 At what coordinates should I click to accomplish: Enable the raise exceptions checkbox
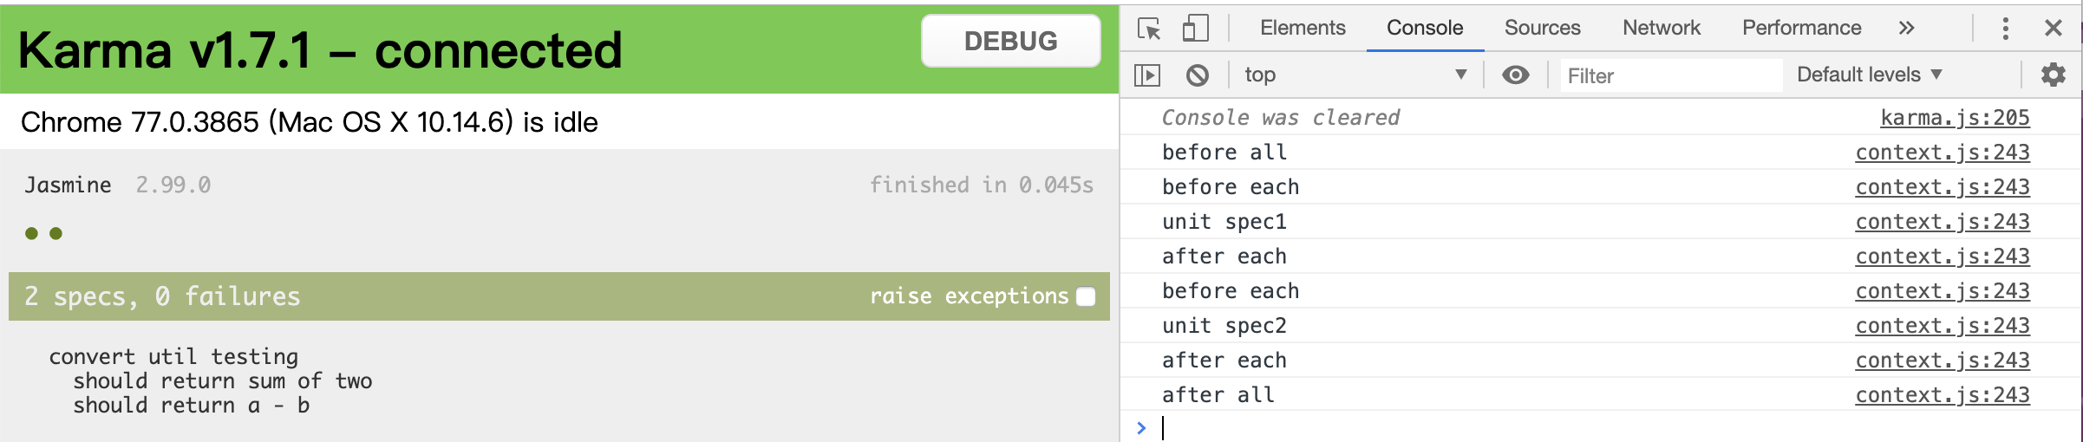(x=1086, y=296)
